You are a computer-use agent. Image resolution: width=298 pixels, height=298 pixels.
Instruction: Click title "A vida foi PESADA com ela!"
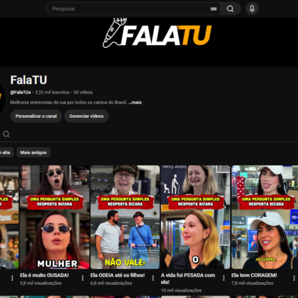tap(188, 279)
